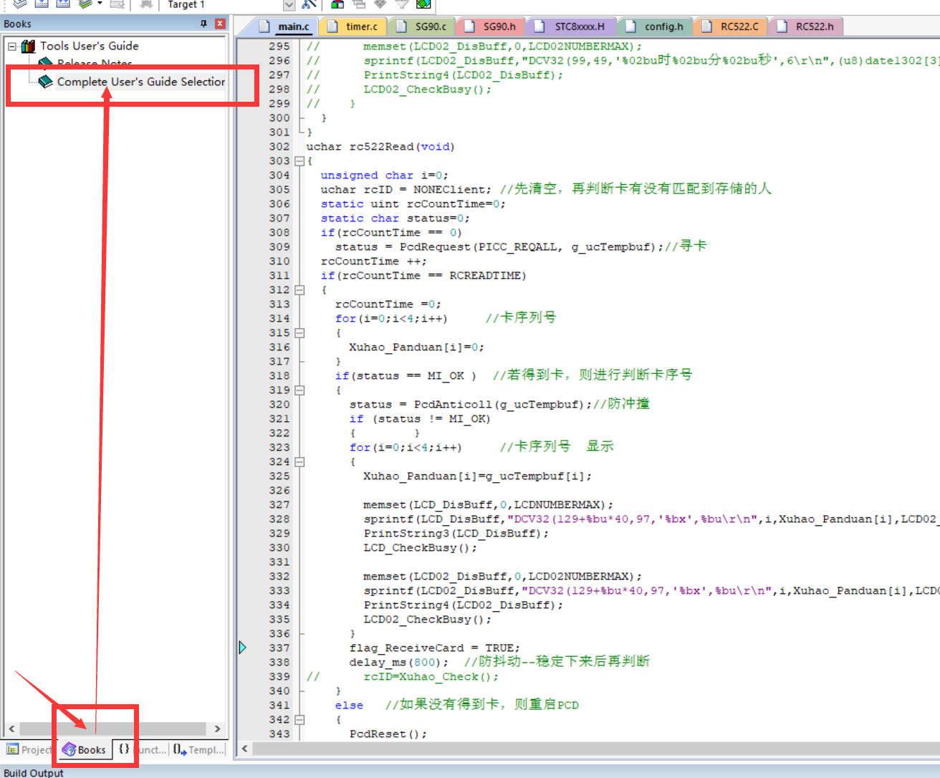Open the RC522.h editor tab
The height and width of the screenshot is (778, 940).
[x=807, y=27]
